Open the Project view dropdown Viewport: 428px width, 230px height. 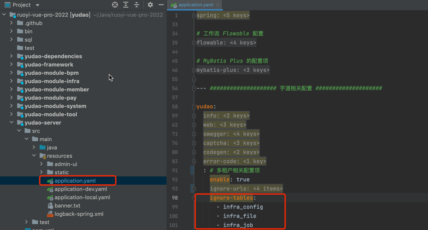[x=37, y=5]
